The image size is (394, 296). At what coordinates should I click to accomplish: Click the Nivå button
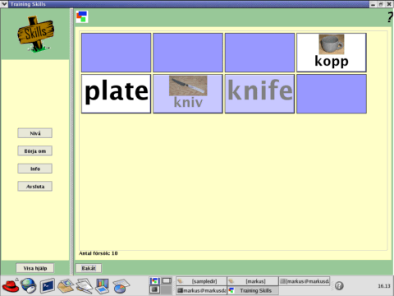(x=35, y=133)
